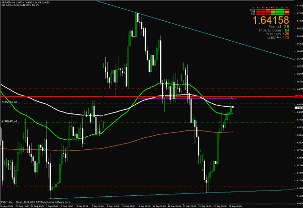Viewport: 303px width, 208px height.
Task: Click the M15 timeframe column header
Action: click(268, 8)
